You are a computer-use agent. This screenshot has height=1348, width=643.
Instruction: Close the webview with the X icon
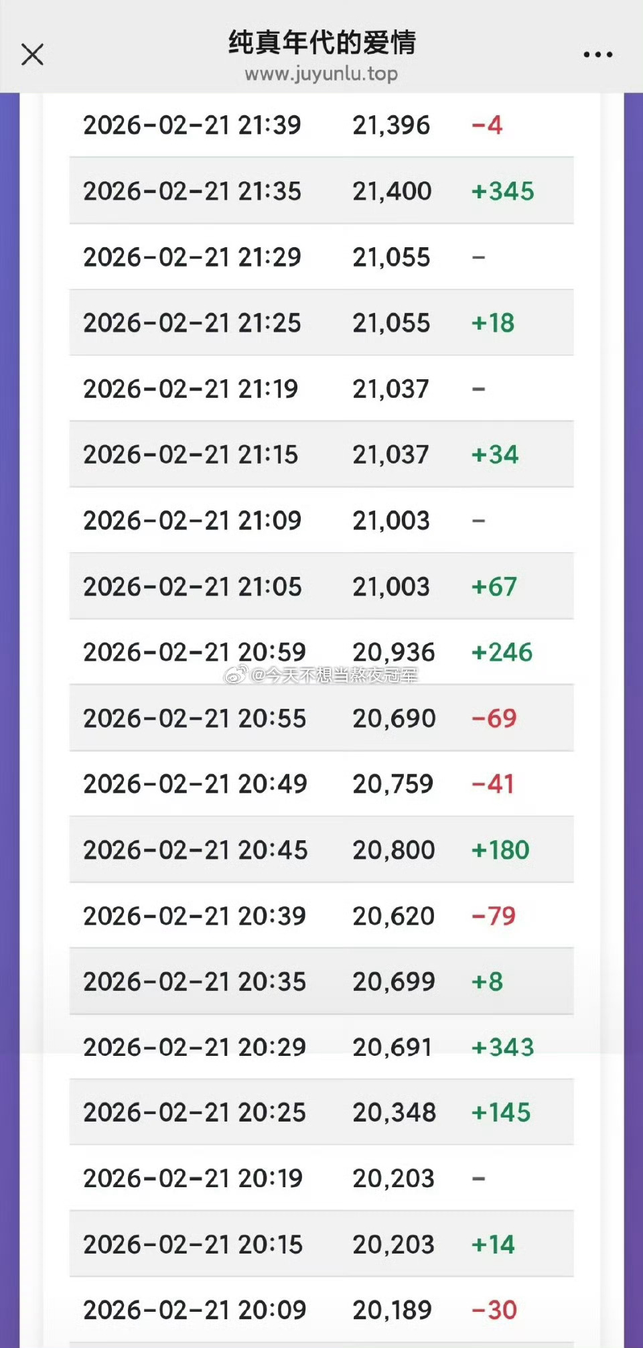pyautogui.click(x=32, y=54)
